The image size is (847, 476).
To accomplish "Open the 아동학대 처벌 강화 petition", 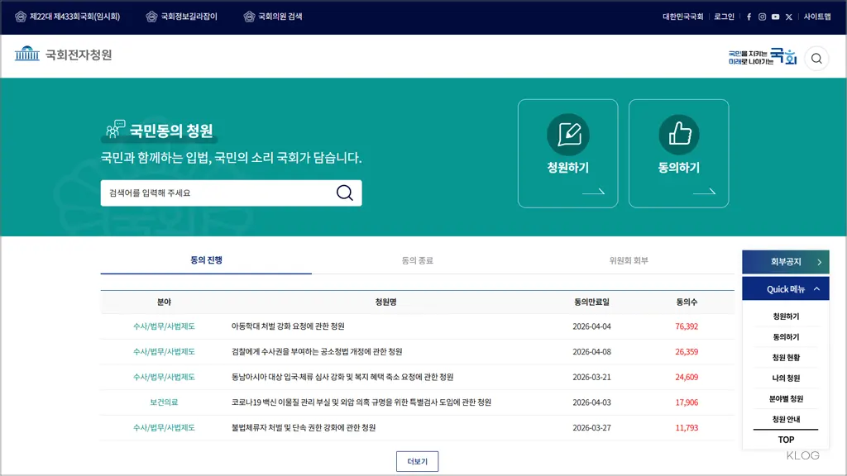I will point(290,326).
